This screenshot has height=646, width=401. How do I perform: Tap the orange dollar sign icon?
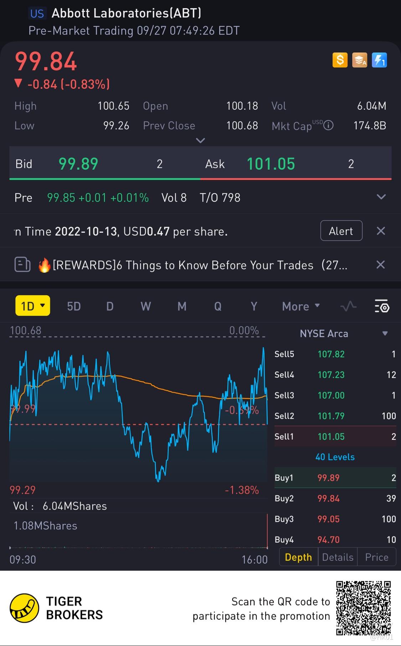[340, 60]
